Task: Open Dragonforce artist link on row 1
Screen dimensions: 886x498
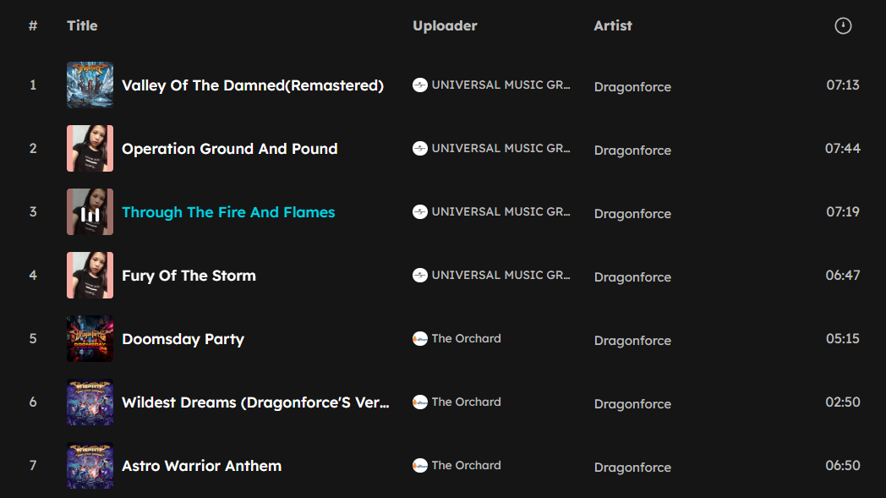Action: [x=632, y=87]
